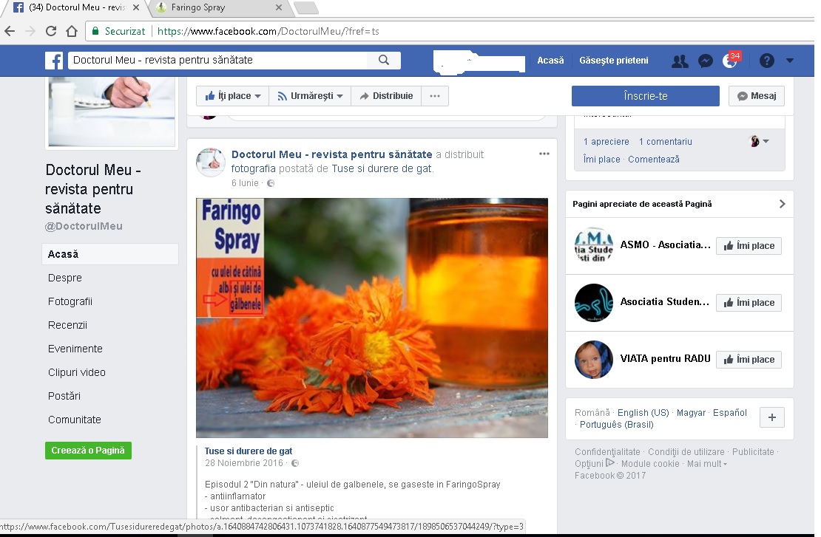This screenshot has width=821, height=537.
Task: Open Comunitate in page sidebar
Action: tap(75, 420)
